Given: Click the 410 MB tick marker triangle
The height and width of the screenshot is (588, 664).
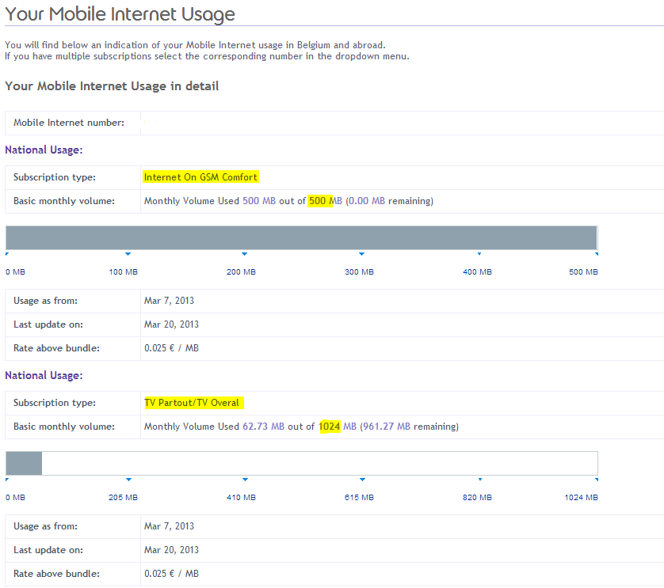Looking at the screenshot, I should 244,480.
